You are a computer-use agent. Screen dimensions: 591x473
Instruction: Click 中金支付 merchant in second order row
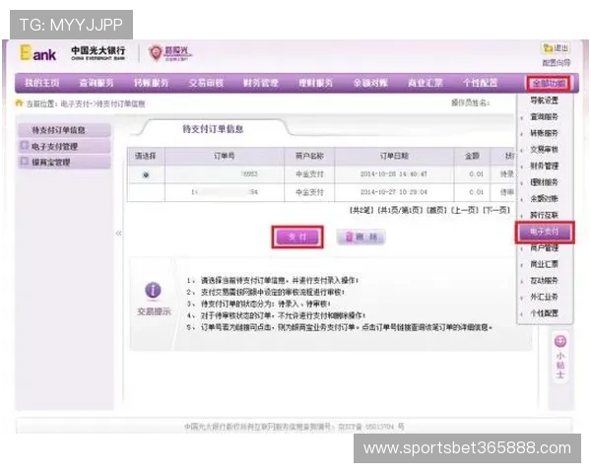click(x=309, y=192)
